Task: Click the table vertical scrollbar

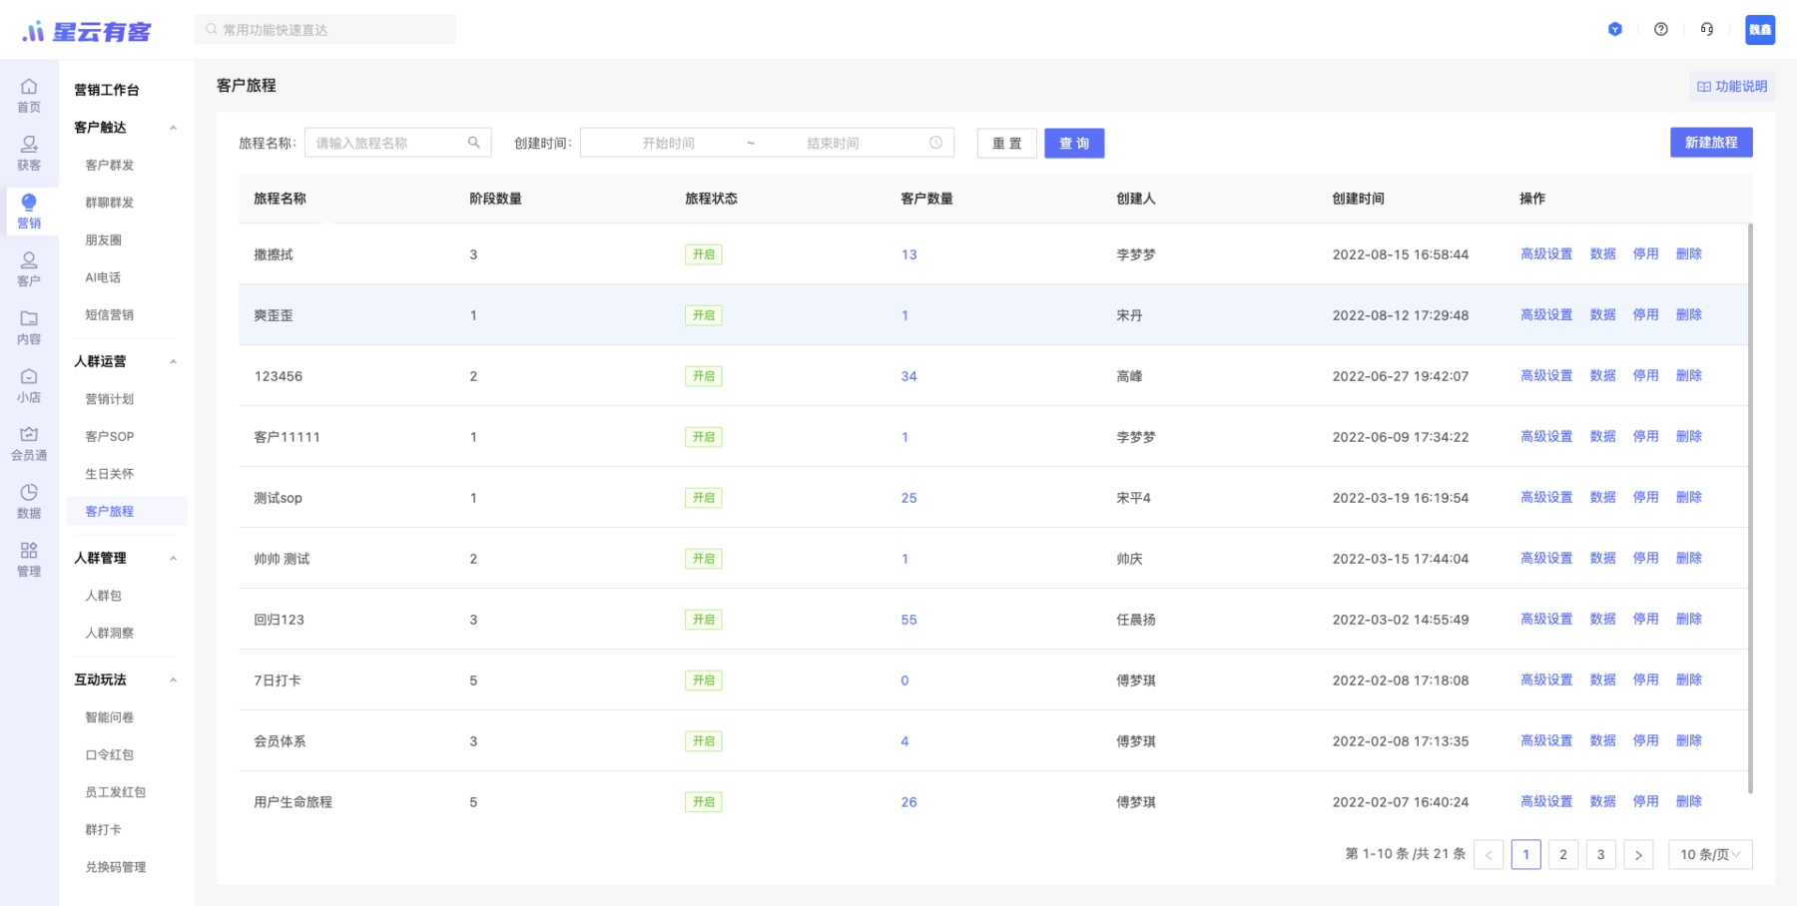Action: [x=1750, y=509]
